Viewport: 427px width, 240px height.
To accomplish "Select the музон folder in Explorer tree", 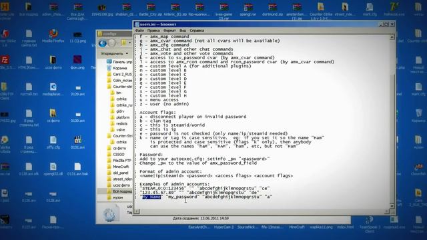I will point(115,197).
